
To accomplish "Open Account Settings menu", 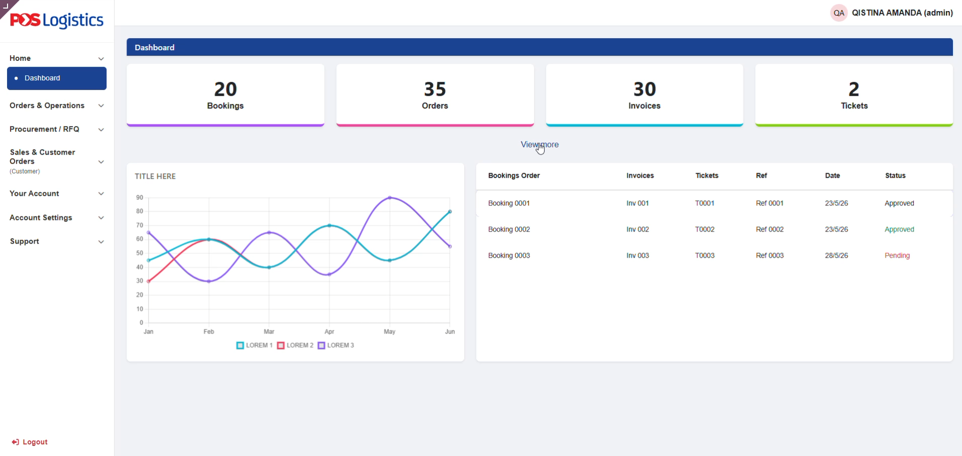I will pos(41,217).
